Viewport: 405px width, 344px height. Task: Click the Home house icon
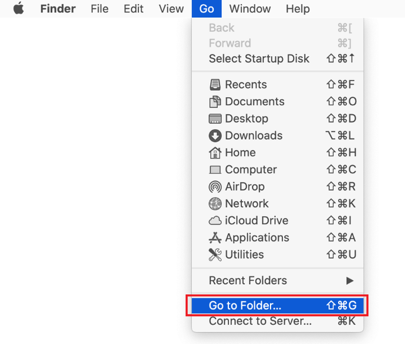[215, 152]
